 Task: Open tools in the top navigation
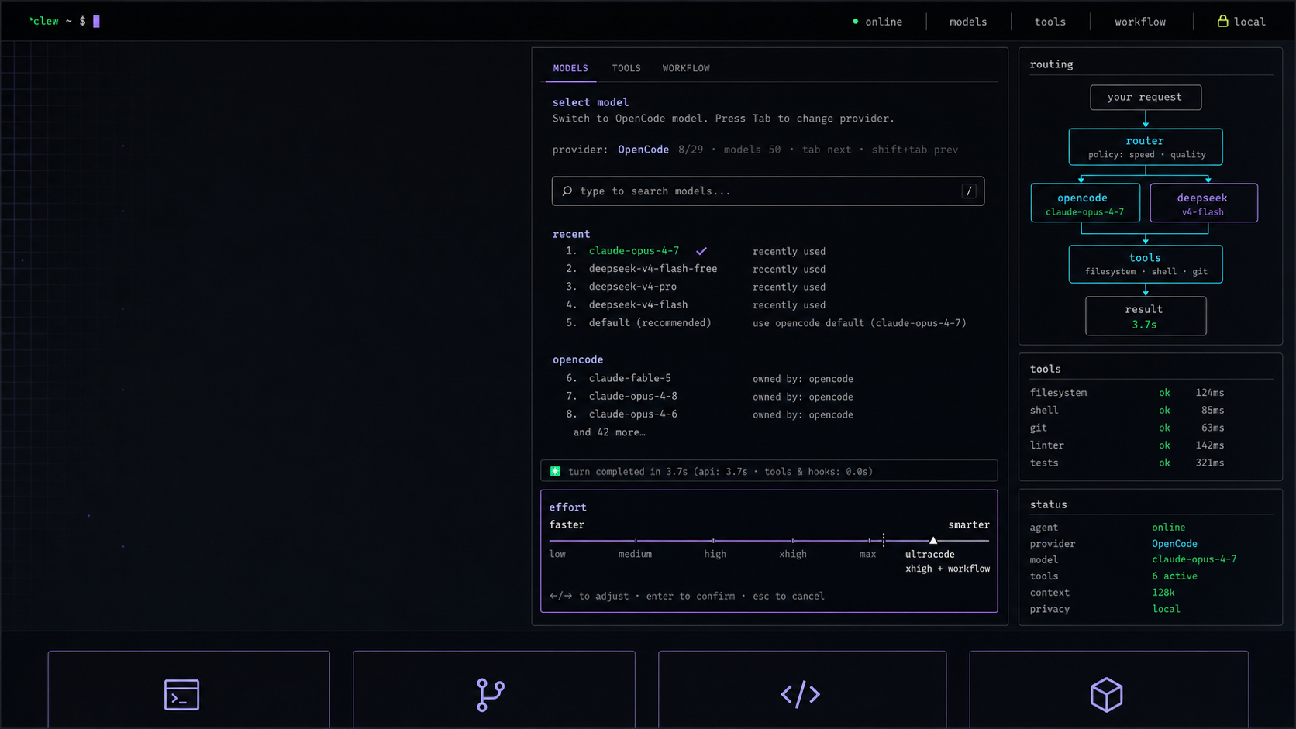(x=1050, y=22)
